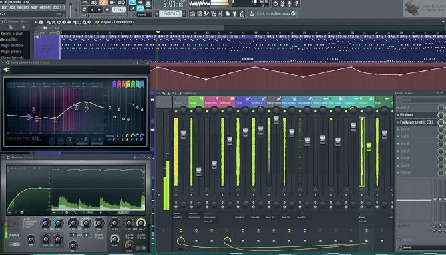Click the question mark help icon

[296, 3]
